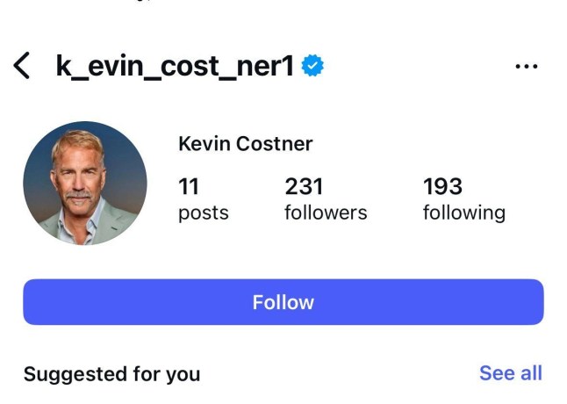Click the 'following' label text

click(463, 213)
